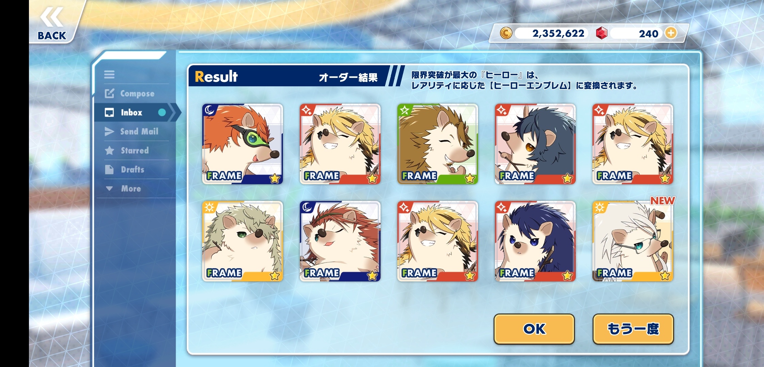Click the gold plus icon to add gems
This screenshot has width=764, height=367.
coord(671,33)
